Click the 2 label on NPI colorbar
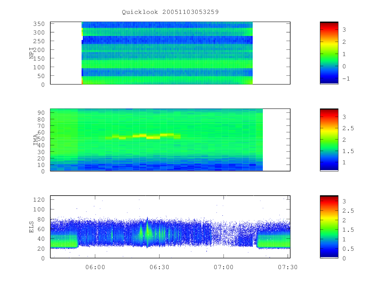This screenshot has height=290, width=387. pos(344,42)
